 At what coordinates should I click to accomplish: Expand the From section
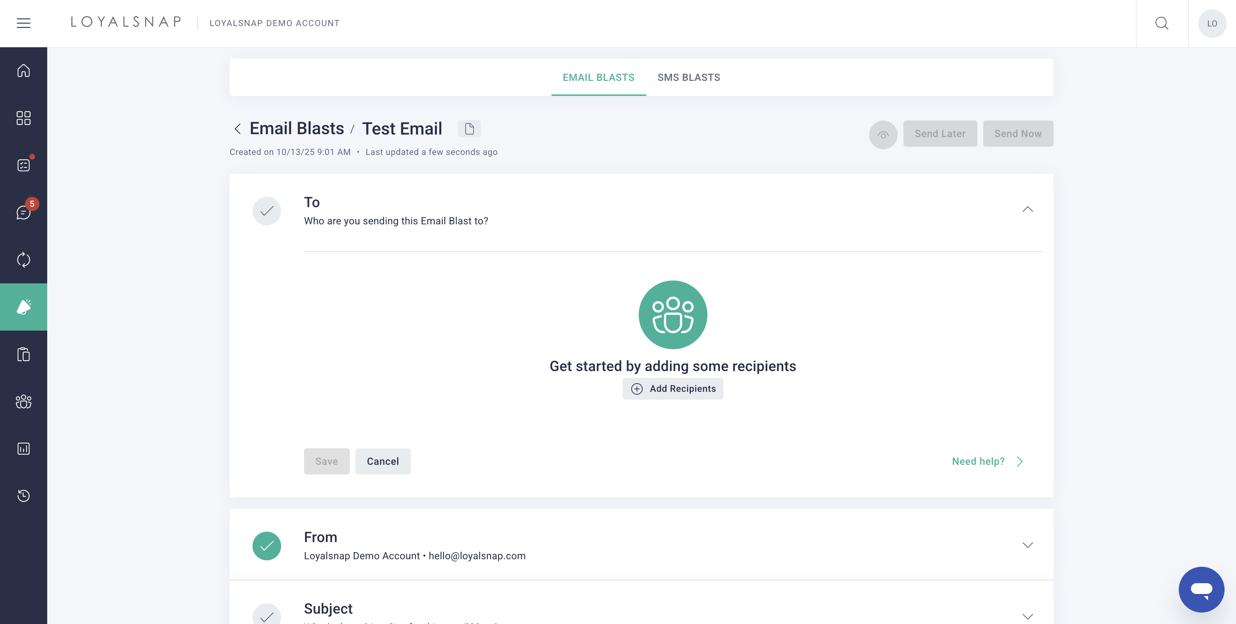(1027, 545)
